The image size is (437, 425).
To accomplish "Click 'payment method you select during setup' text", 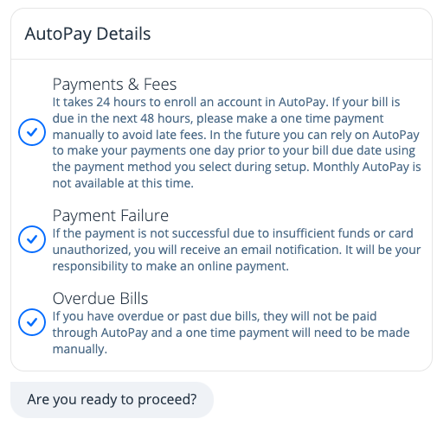I will [191, 167].
